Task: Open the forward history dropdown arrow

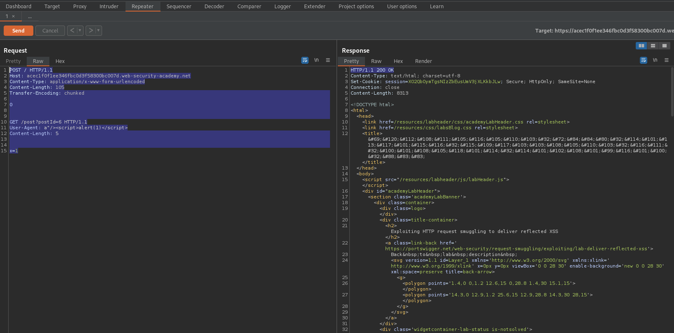Action: pos(99,30)
